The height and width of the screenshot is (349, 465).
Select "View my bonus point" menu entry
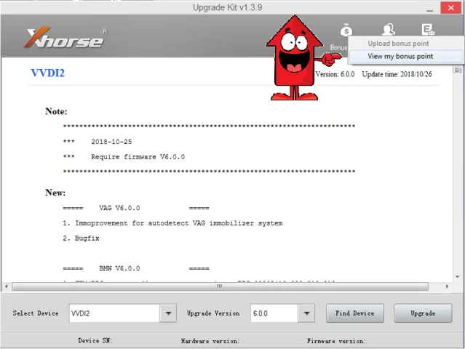[x=400, y=56]
